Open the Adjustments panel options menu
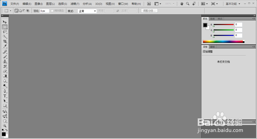 254,47
